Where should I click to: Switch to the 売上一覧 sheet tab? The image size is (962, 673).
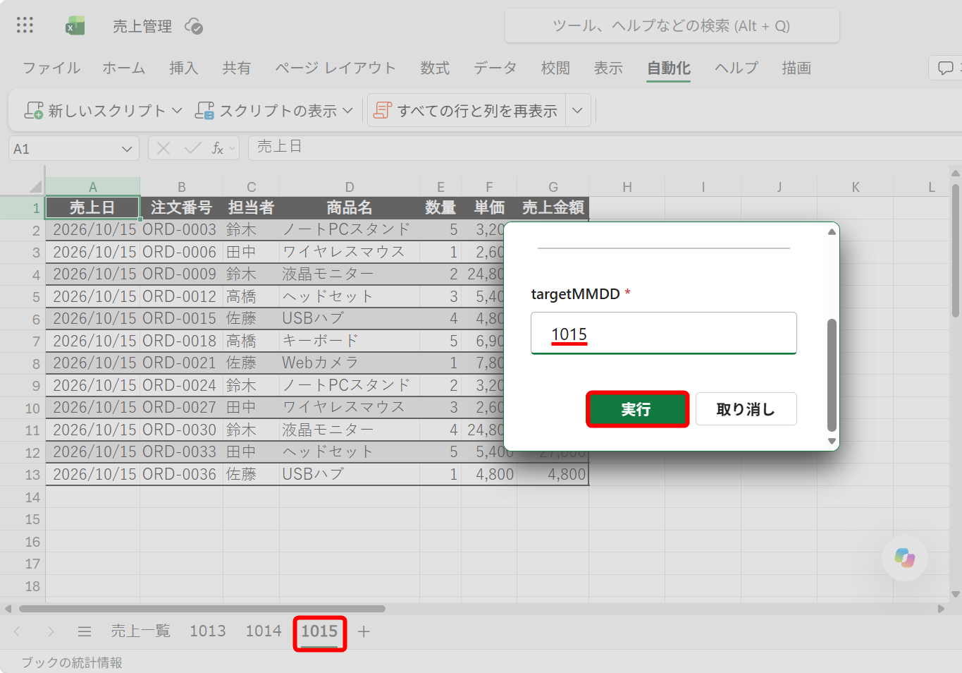tap(141, 631)
